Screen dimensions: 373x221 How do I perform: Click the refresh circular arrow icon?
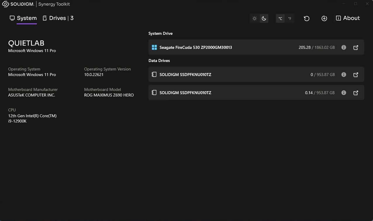pyautogui.click(x=306, y=18)
